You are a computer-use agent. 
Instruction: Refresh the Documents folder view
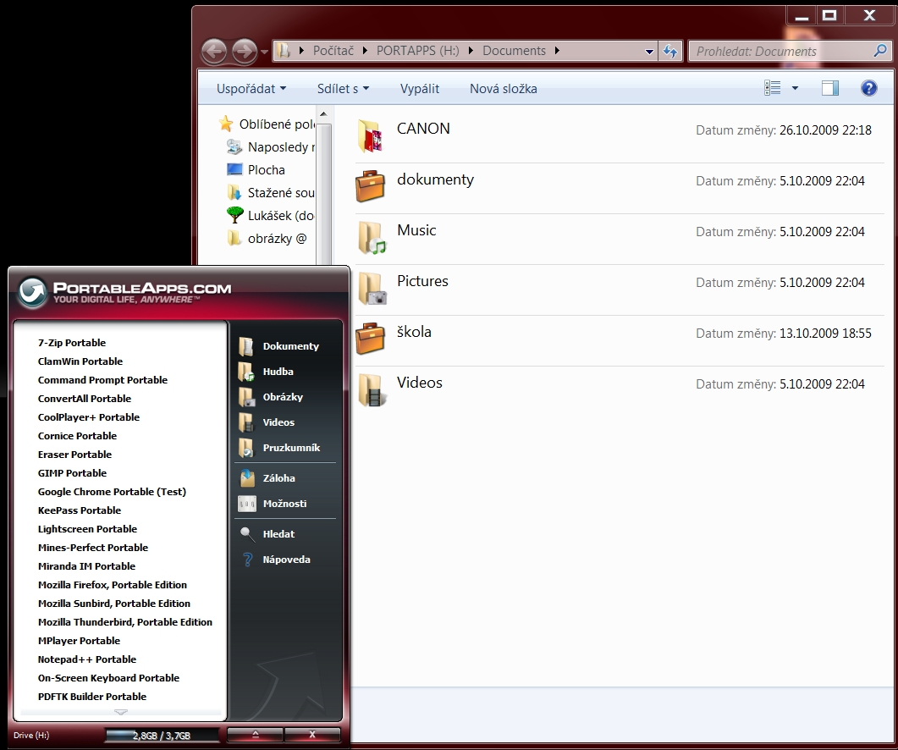point(670,52)
